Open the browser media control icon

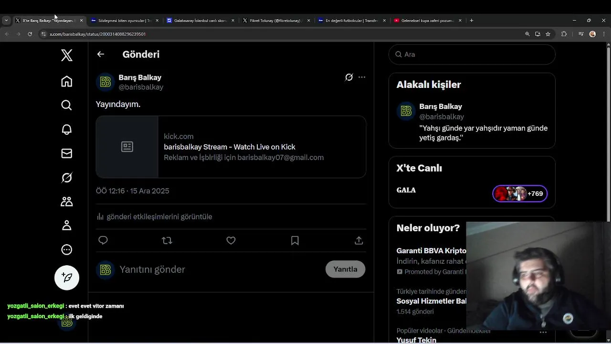point(581,34)
